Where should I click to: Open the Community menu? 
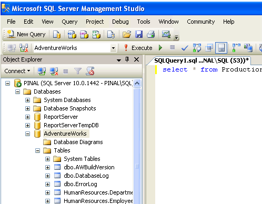click(200, 22)
